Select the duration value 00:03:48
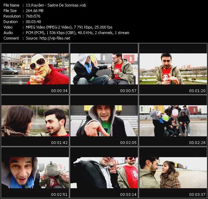This screenshot has width=208, height=199. click(x=33, y=22)
